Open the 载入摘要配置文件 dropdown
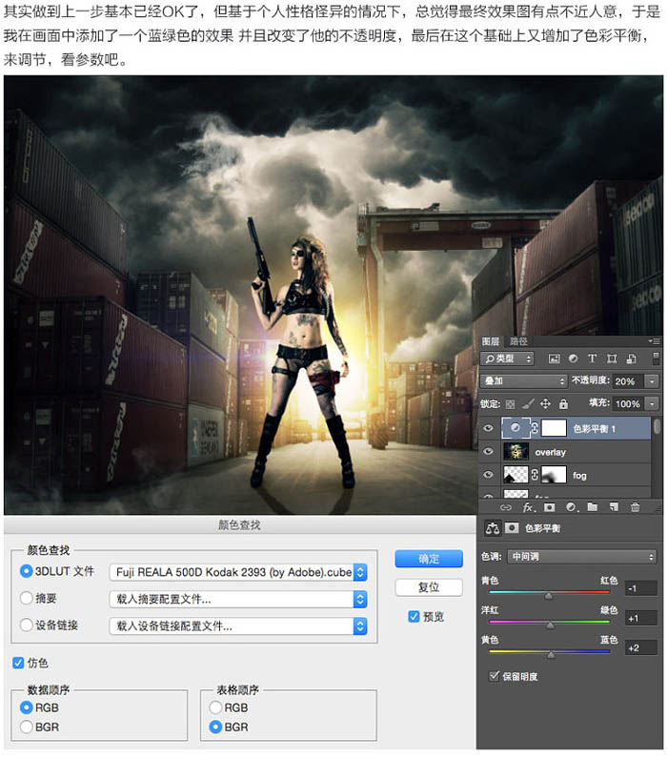 click(x=238, y=600)
